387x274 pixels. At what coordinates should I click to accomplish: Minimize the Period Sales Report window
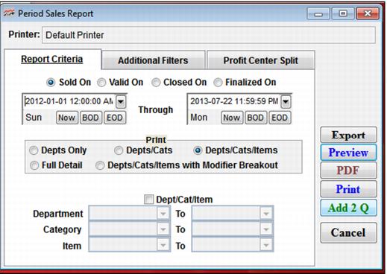[x=318, y=13]
